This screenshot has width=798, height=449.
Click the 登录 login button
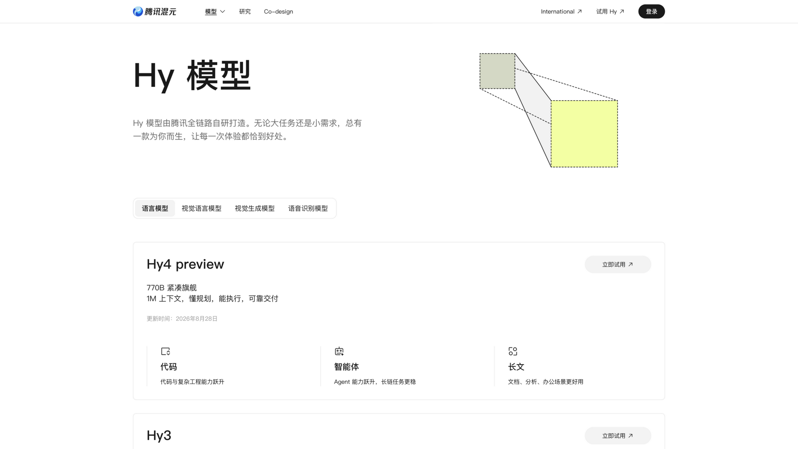click(651, 12)
